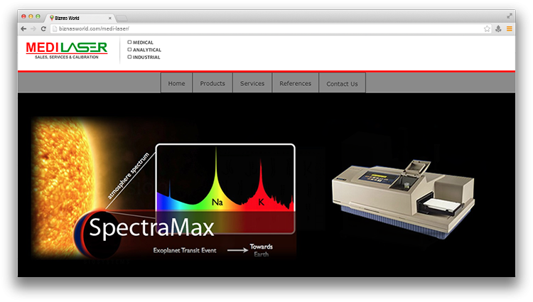
Task: Switch to the Biznas World browser tab
Action: click(x=78, y=17)
